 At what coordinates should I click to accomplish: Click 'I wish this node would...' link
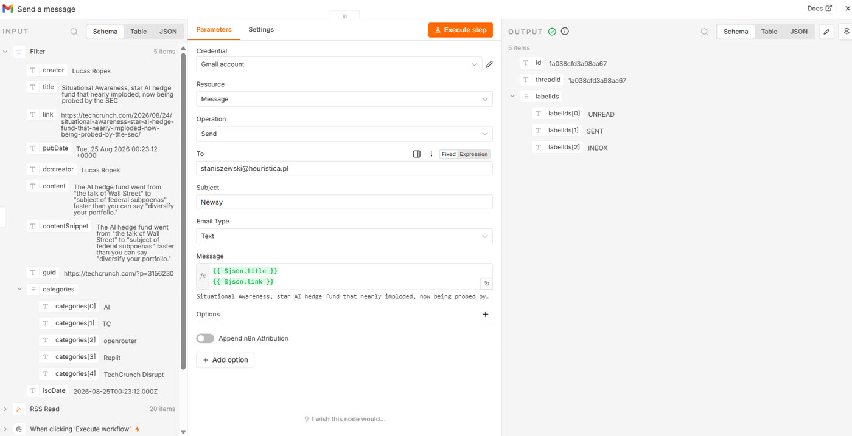[345, 419]
